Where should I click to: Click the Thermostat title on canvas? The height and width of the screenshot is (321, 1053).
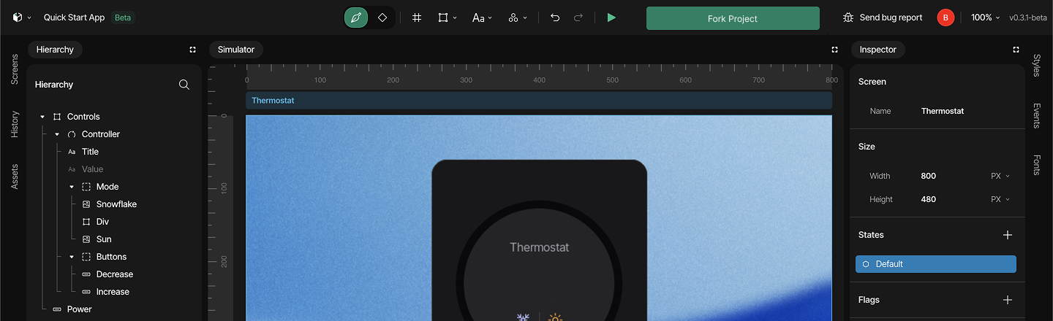pyautogui.click(x=539, y=247)
